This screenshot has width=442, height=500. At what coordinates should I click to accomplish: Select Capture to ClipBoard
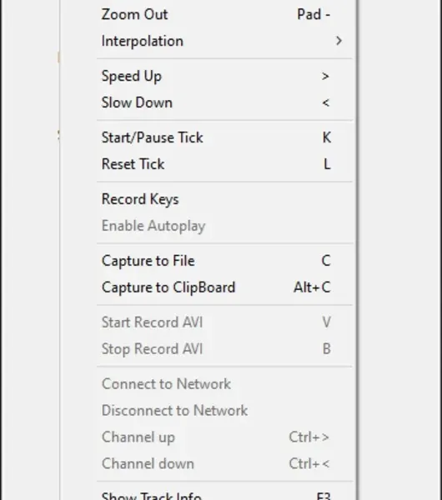224,287
